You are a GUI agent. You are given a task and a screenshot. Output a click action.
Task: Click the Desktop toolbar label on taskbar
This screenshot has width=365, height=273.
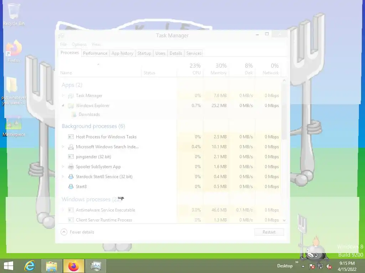(x=285, y=266)
